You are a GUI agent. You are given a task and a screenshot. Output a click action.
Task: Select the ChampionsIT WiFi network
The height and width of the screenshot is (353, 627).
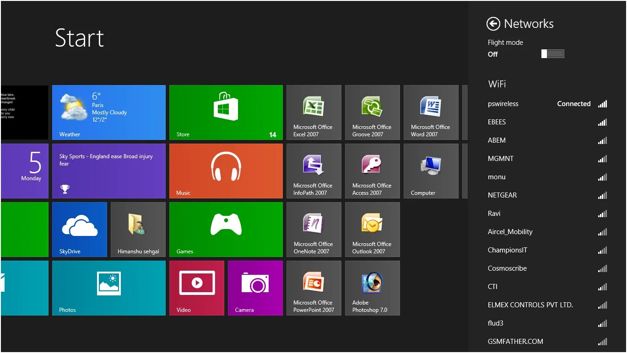click(547, 250)
